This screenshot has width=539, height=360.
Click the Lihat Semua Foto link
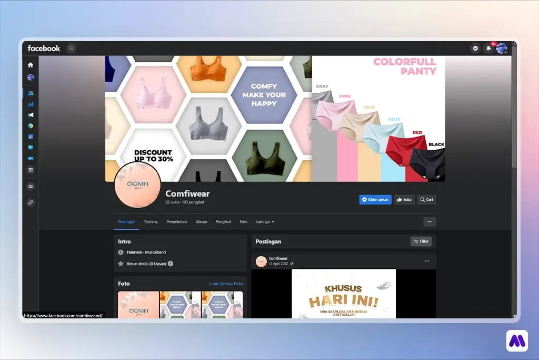point(226,284)
